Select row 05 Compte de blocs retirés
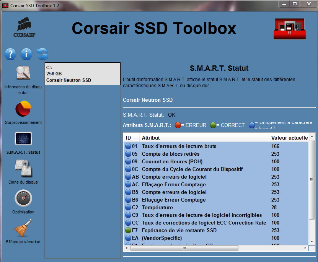This screenshot has width=318, height=262. point(216,154)
